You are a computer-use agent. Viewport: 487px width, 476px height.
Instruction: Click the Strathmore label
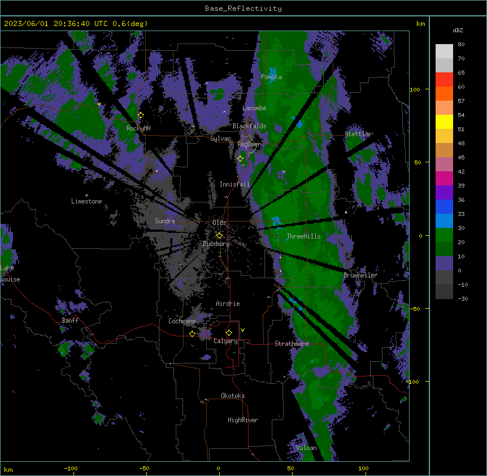292,344
